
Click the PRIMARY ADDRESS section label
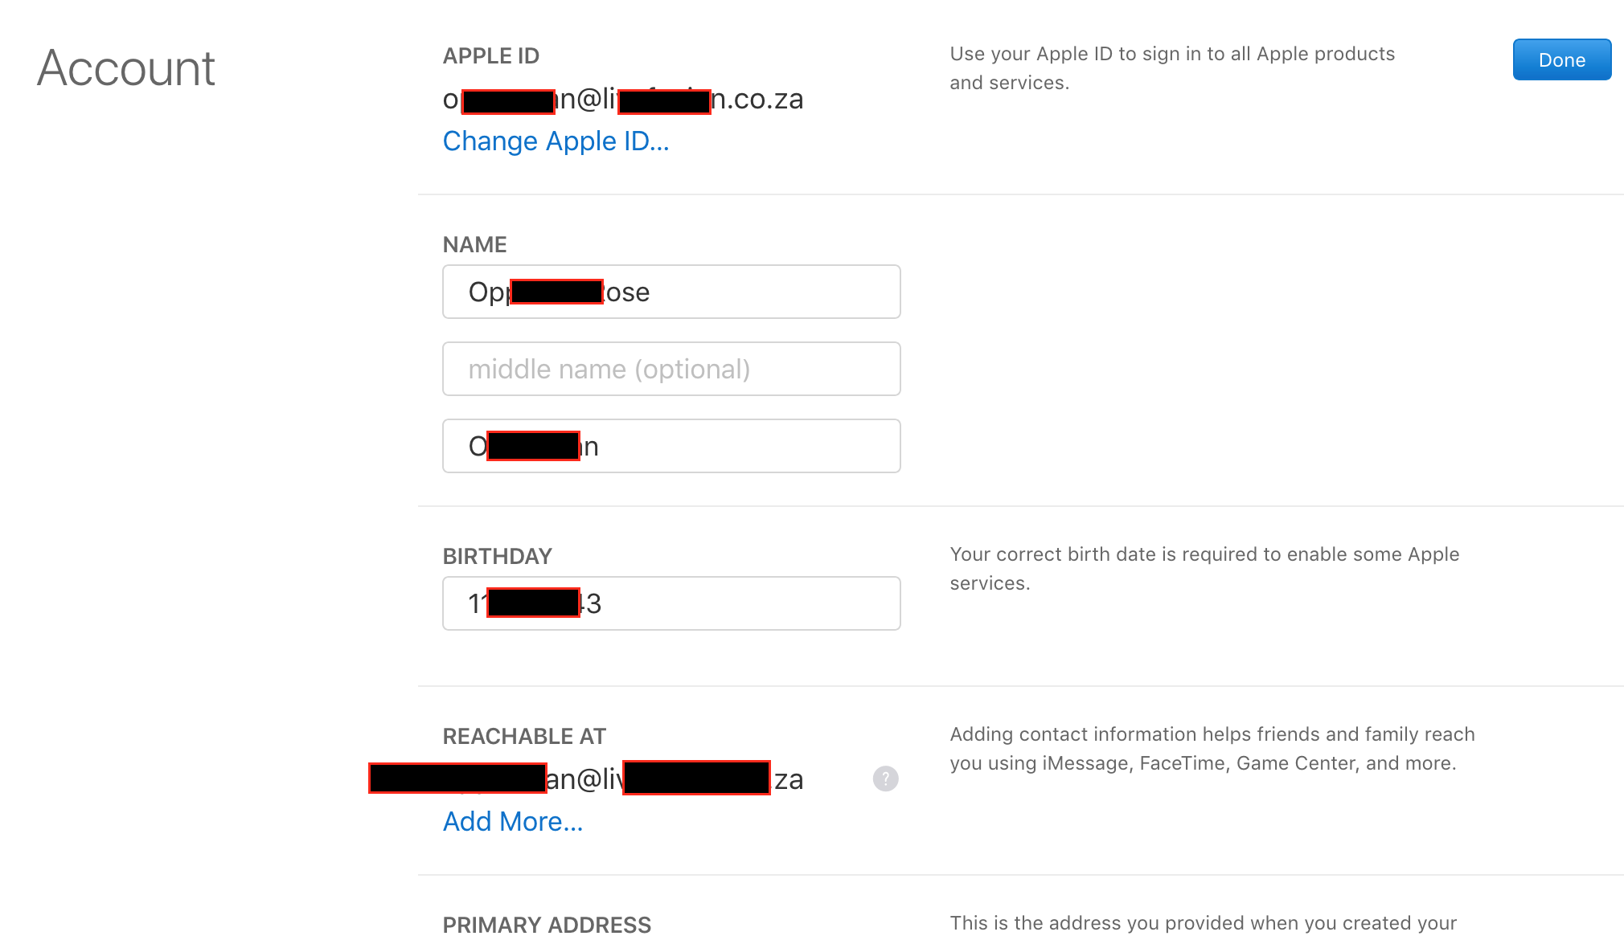[x=547, y=925]
